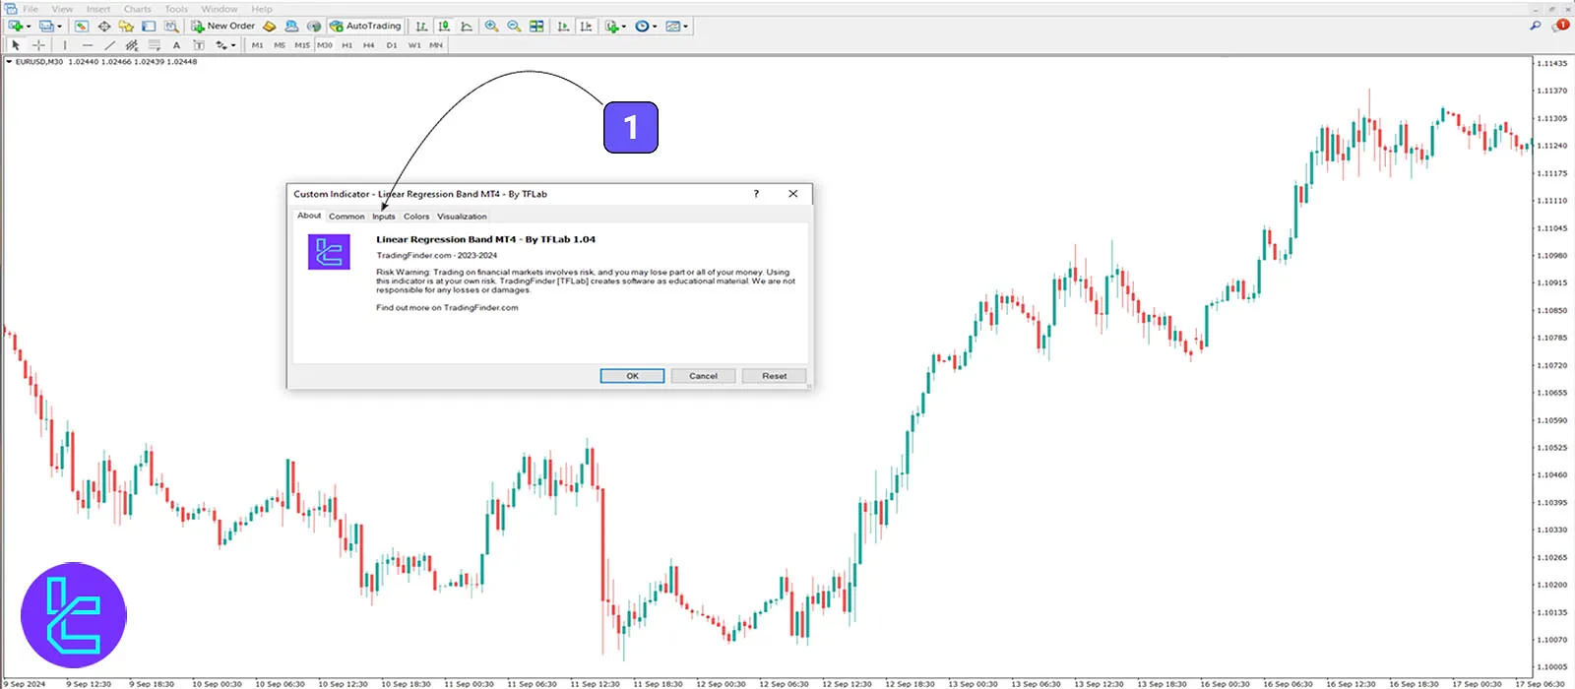Switch to the H4 timeframe
The width and height of the screenshot is (1575, 689).
[368, 45]
